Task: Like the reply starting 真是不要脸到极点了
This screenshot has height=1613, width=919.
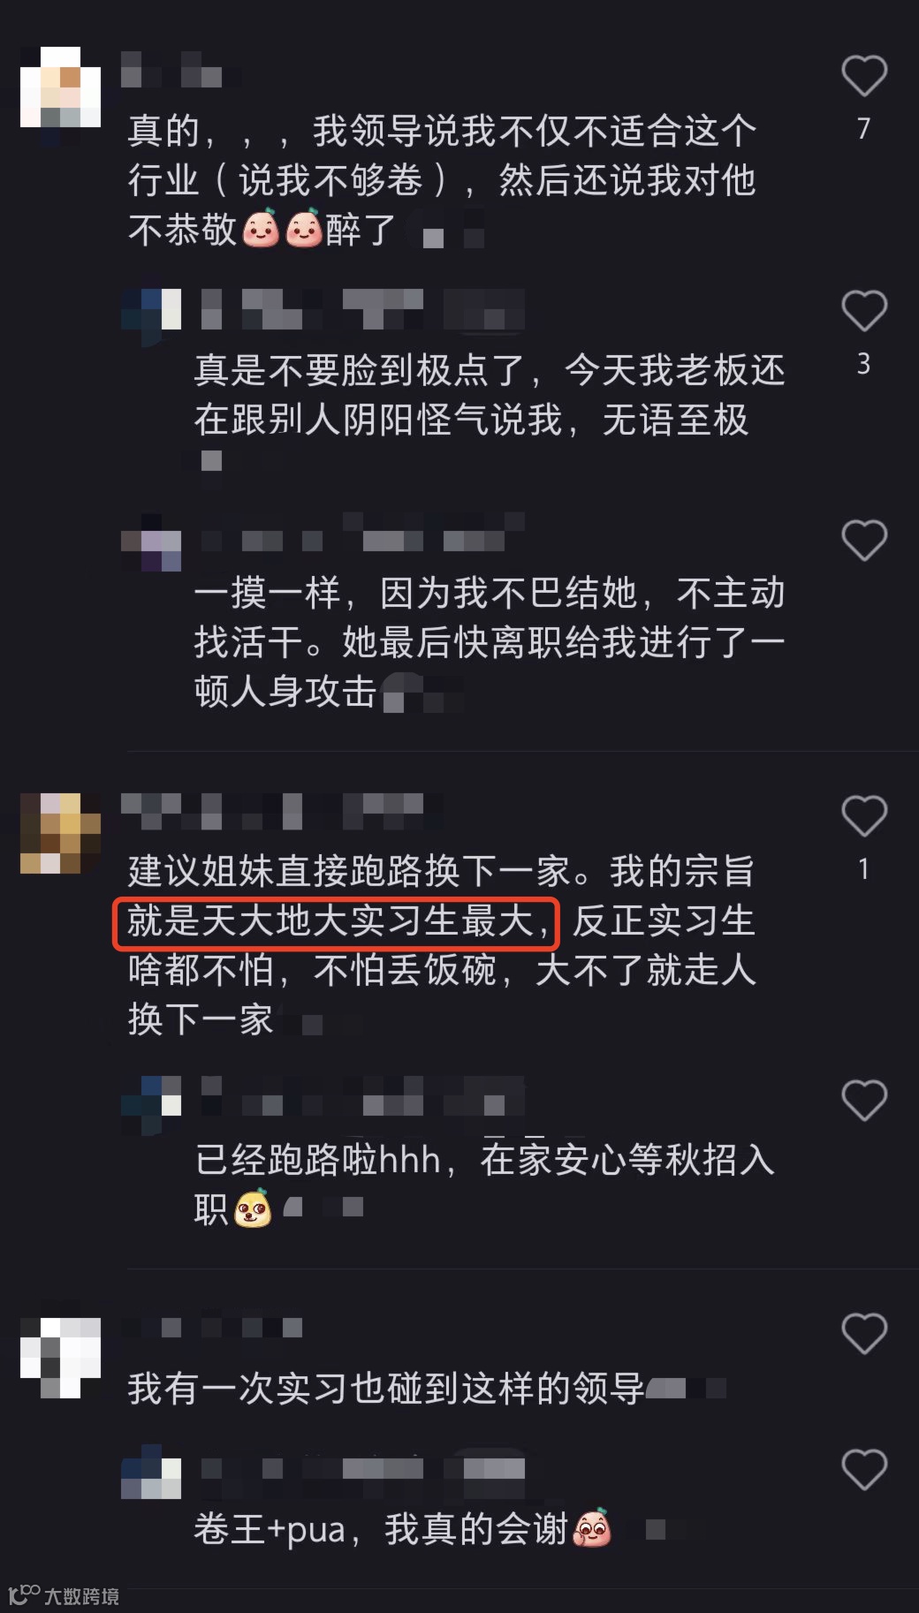Action: pos(863,311)
